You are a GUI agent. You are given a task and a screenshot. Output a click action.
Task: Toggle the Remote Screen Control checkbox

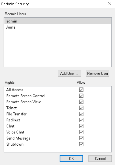point(81,96)
